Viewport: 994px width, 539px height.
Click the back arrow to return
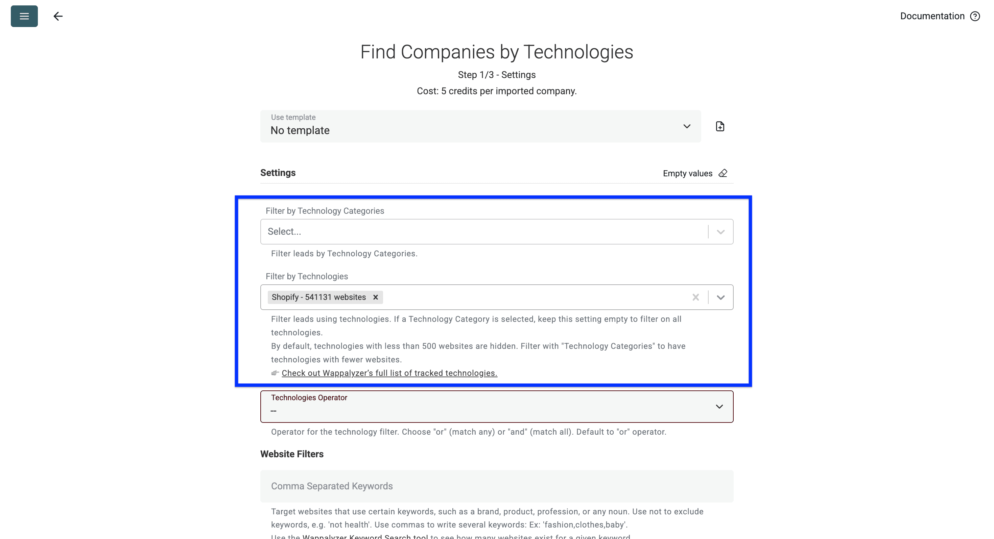(58, 16)
